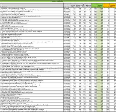Select 'Entity Information, by Legal Entity' cell
Image resolution: width=116 pixels, height=112 pixels.
coord(32,14)
